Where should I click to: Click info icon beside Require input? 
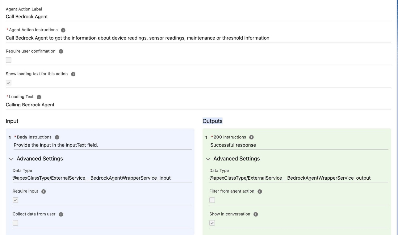point(44,191)
